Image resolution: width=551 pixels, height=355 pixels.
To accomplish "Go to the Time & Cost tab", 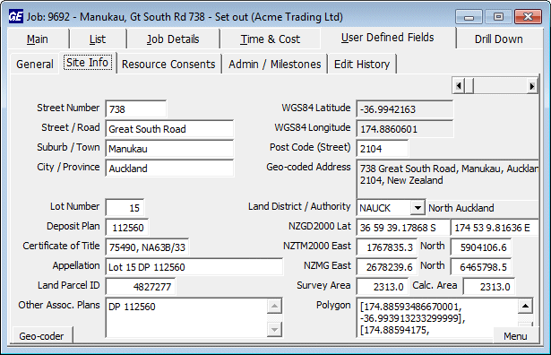I will [270, 39].
